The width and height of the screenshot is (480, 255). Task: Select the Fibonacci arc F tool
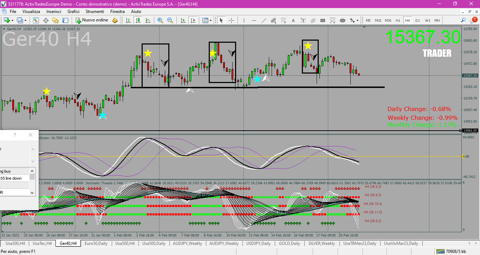click(x=333, y=20)
